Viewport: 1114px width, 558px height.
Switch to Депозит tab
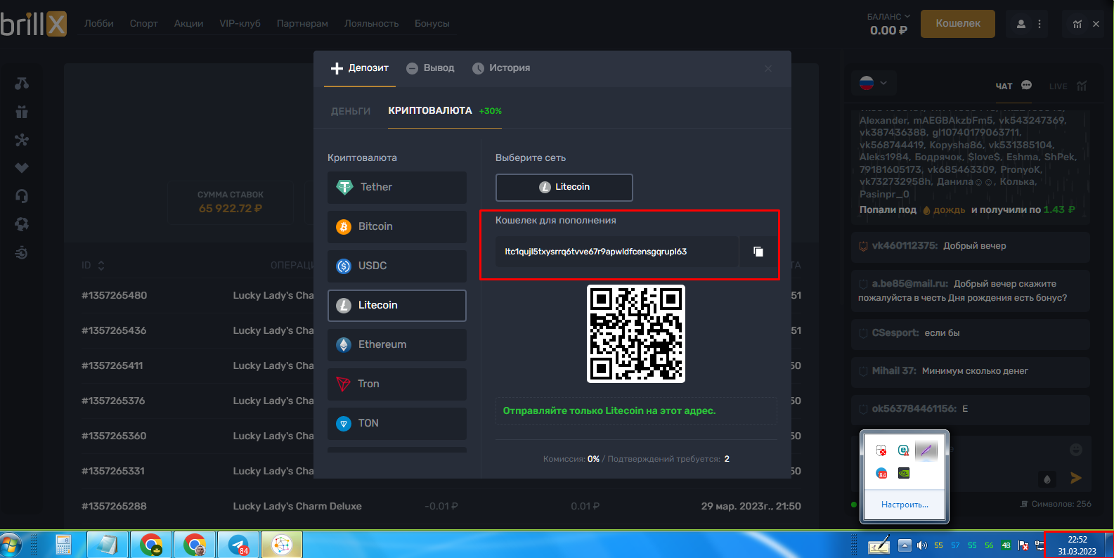point(360,68)
